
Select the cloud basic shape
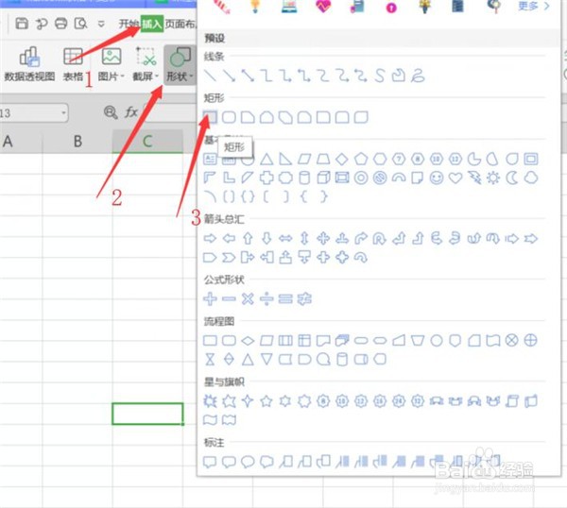click(x=531, y=178)
